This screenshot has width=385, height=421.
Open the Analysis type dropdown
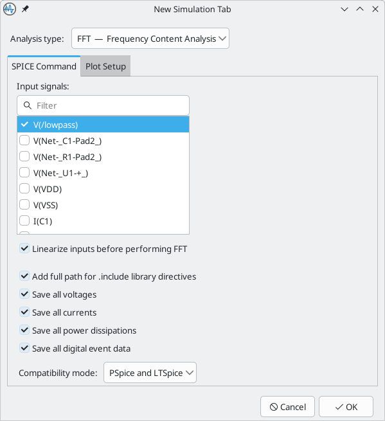coord(150,39)
